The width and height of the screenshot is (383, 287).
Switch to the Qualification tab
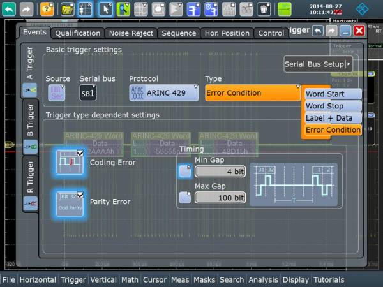(x=78, y=33)
